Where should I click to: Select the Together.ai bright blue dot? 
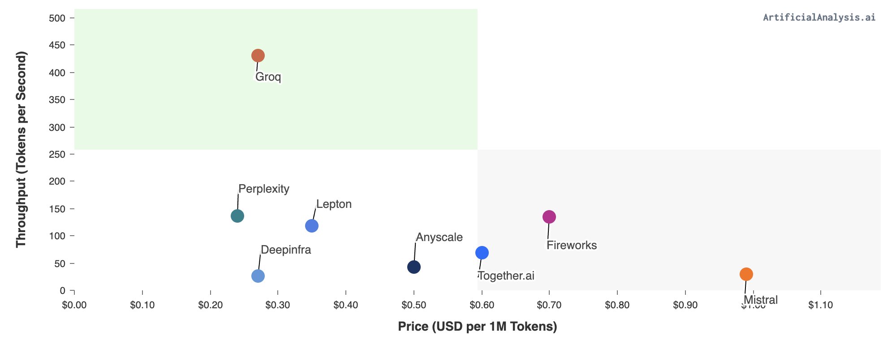tap(482, 253)
